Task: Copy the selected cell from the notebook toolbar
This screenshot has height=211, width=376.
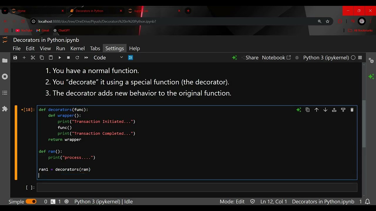Action: point(42,58)
